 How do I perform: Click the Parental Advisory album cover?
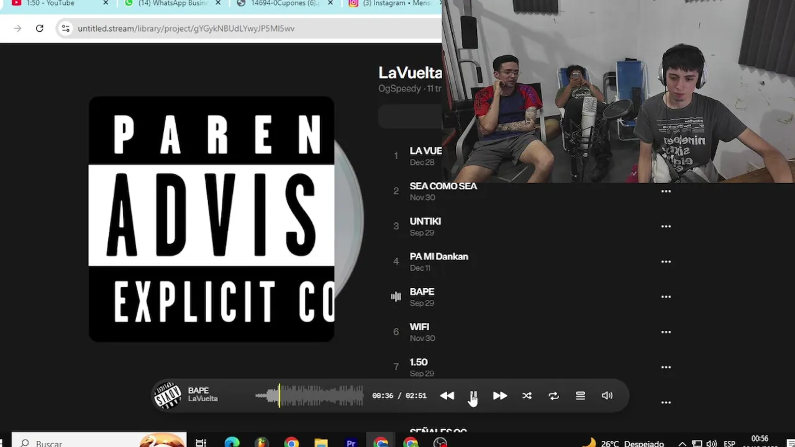(x=211, y=219)
